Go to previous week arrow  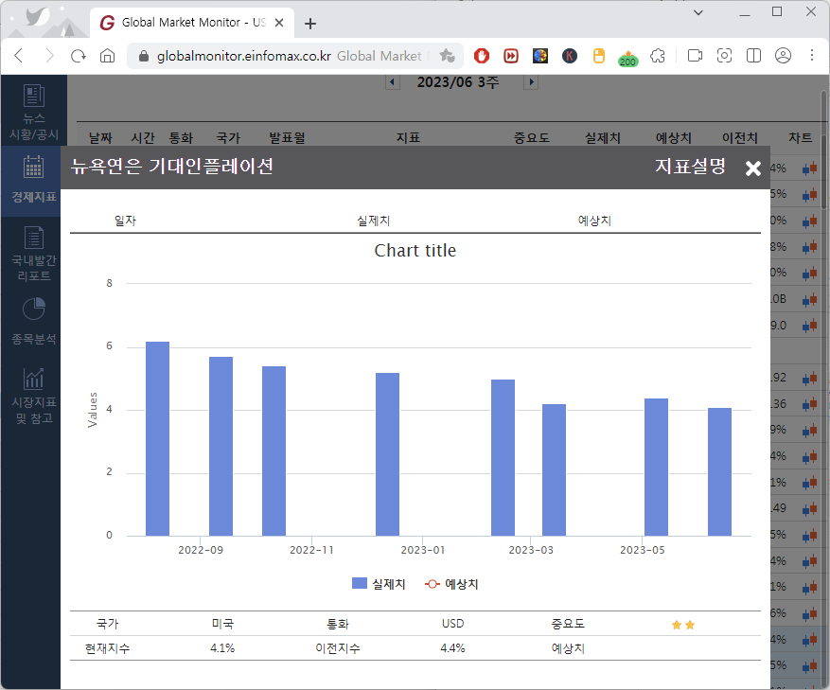[x=392, y=82]
